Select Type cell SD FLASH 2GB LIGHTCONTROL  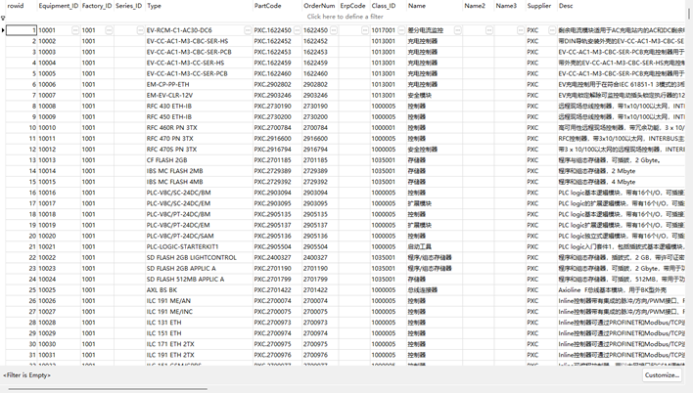coord(199,257)
